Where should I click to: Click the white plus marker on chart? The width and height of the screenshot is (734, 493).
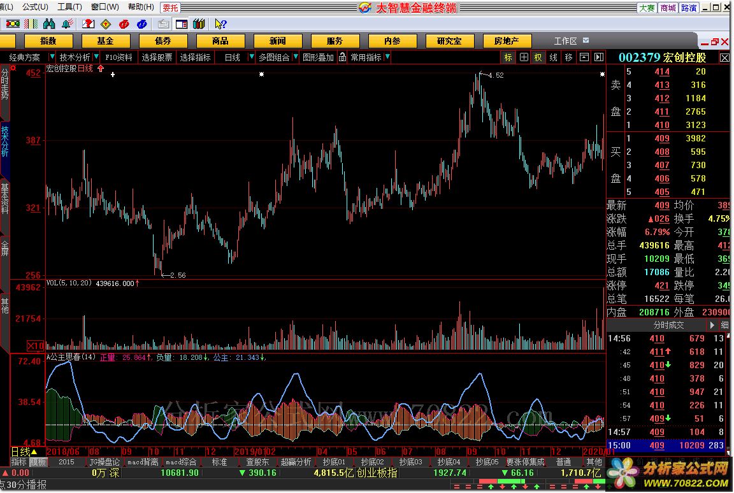tap(113, 75)
